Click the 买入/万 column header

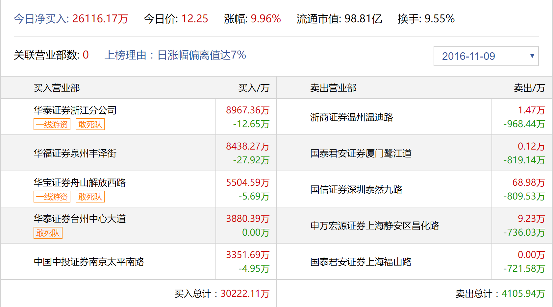(254, 88)
